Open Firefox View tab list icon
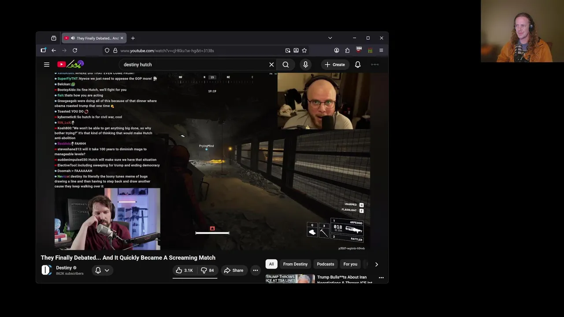564x317 pixels. click(54, 38)
